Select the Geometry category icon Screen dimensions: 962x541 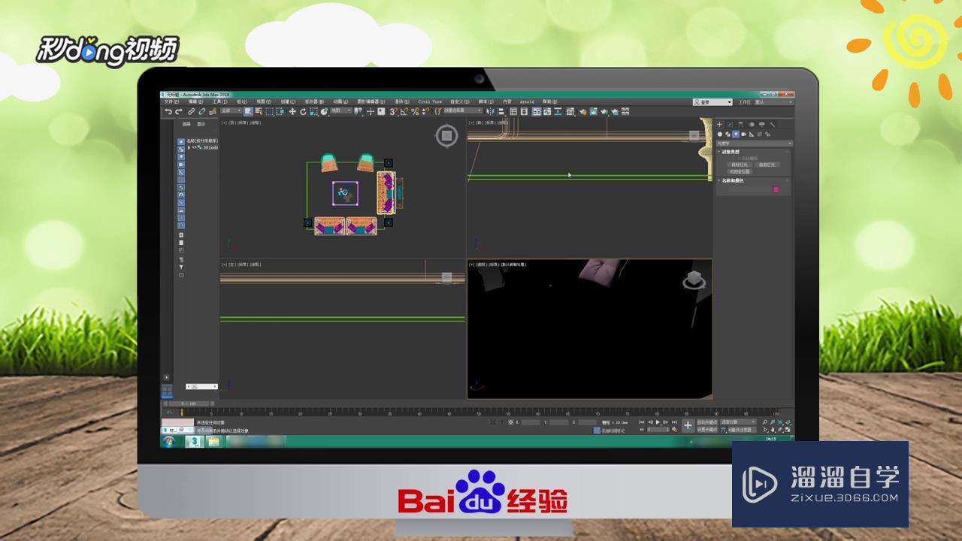coord(720,134)
